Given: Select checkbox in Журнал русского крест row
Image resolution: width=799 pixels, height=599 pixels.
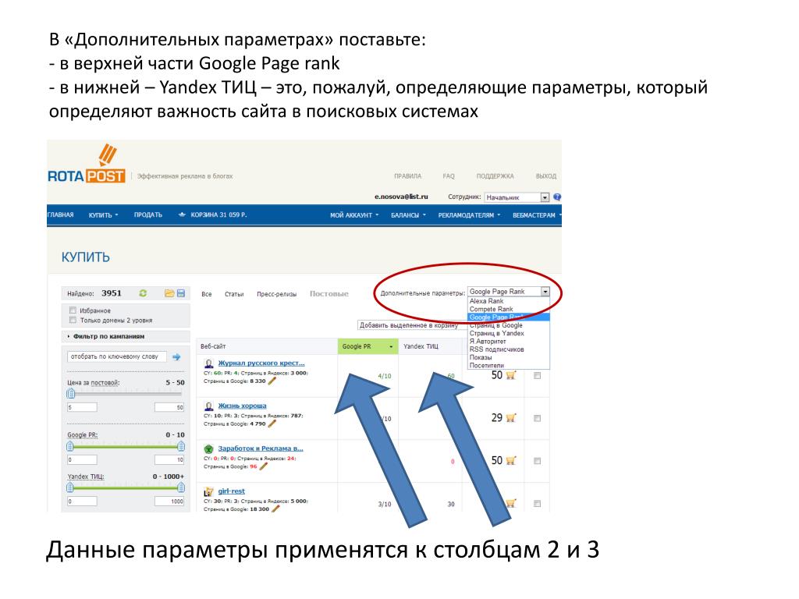Looking at the screenshot, I should click(x=537, y=375).
